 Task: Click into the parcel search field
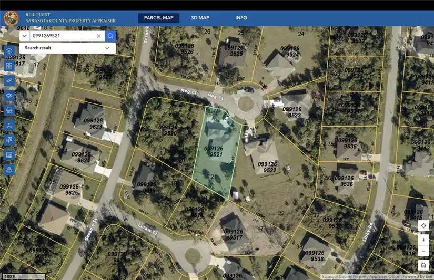tap(62, 36)
